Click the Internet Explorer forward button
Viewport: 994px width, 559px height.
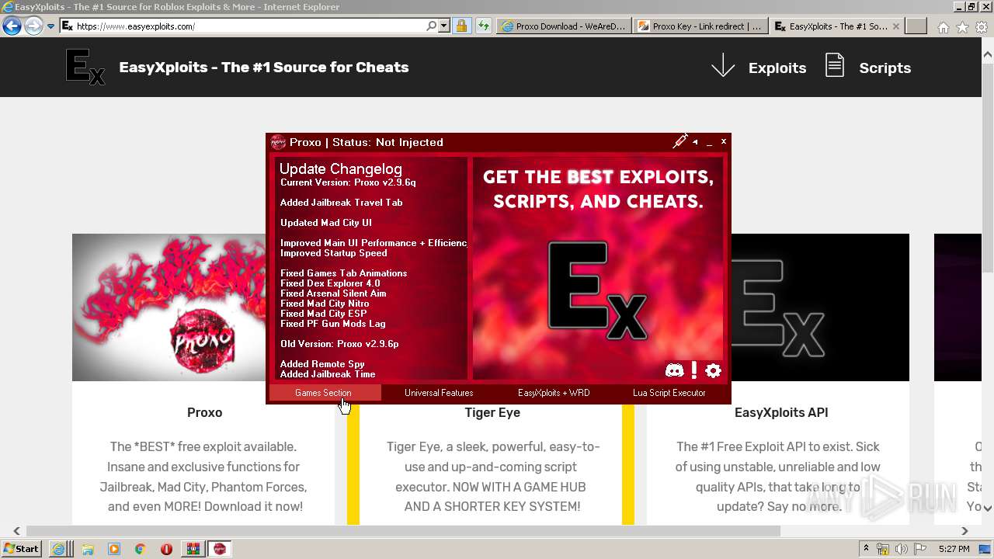33,26
